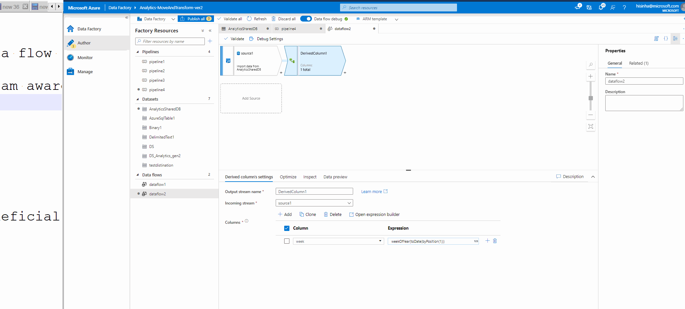Open the Manage toolbox icon in the sidebar
The image size is (685, 309).
click(71, 72)
